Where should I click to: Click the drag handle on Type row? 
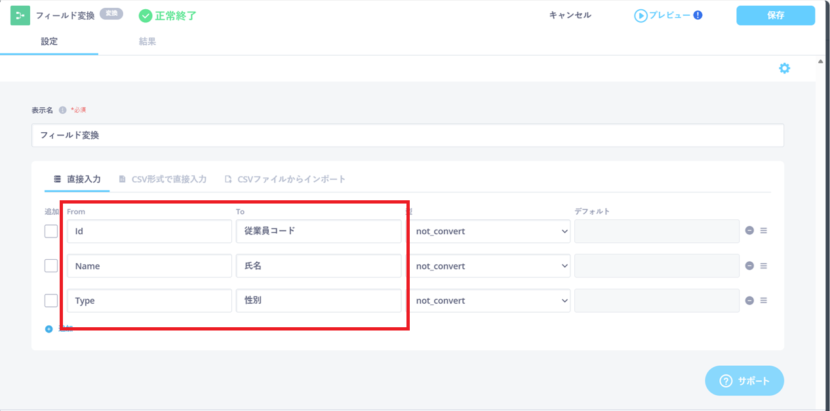(x=764, y=300)
